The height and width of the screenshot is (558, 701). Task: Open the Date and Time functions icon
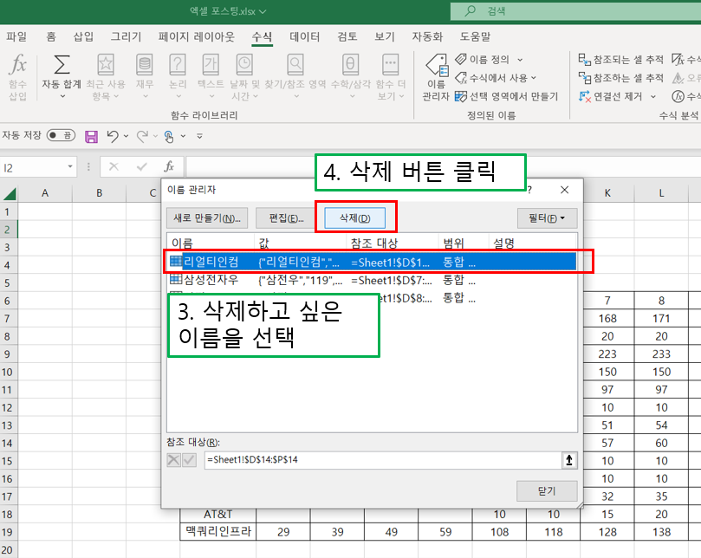point(244,64)
